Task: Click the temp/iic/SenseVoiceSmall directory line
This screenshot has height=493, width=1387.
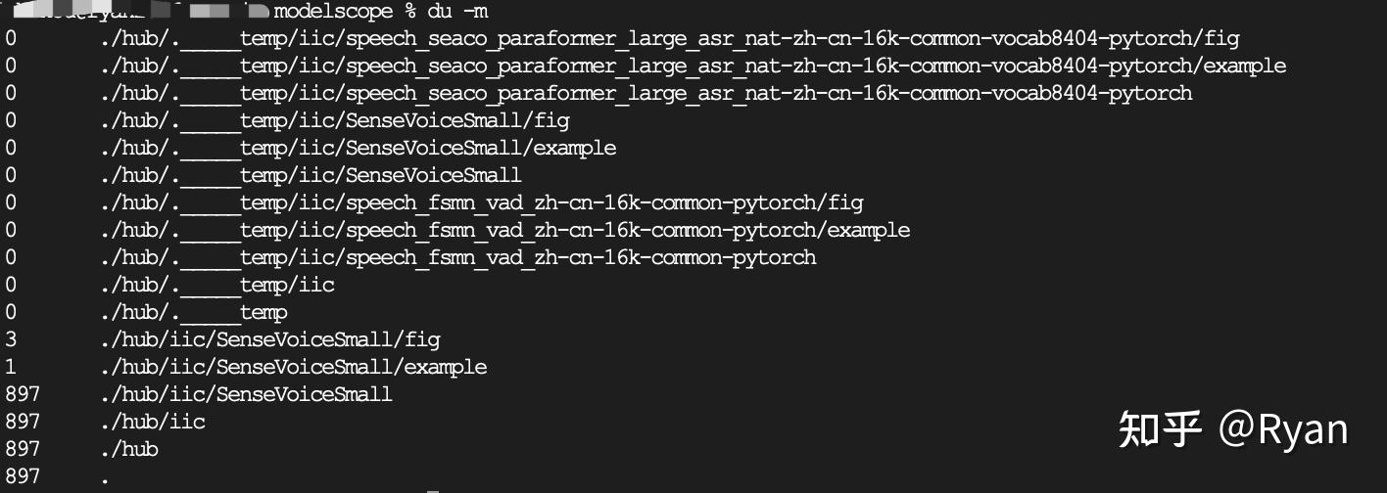Action: 311,176
